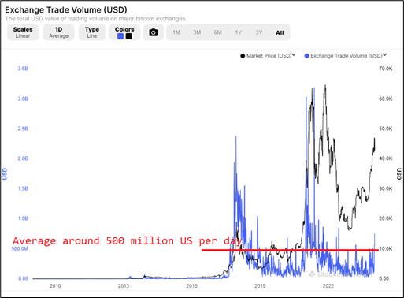Screen dimensions: 404x298
Task: Click the 3.5B left axis label
Action: click(23, 69)
